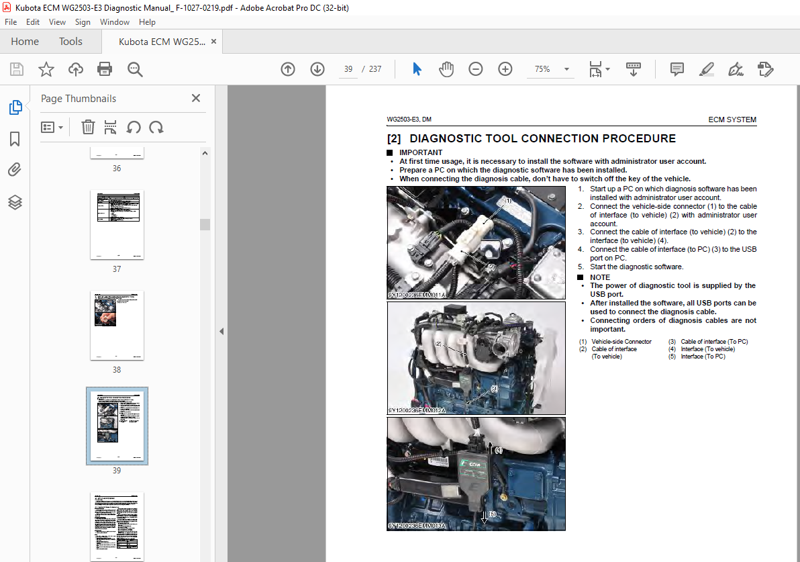
Task: Click the middle engine overview photo
Action: (x=476, y=358)
